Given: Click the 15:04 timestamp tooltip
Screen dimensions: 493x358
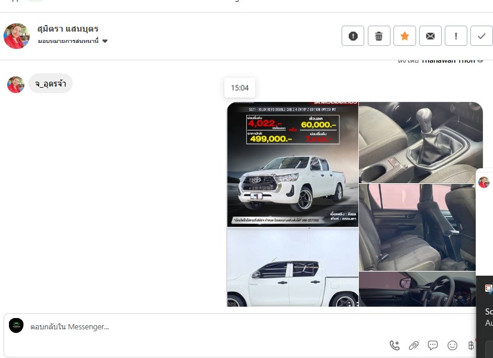Looking at the screenshot, I should [x=240, y=88].
